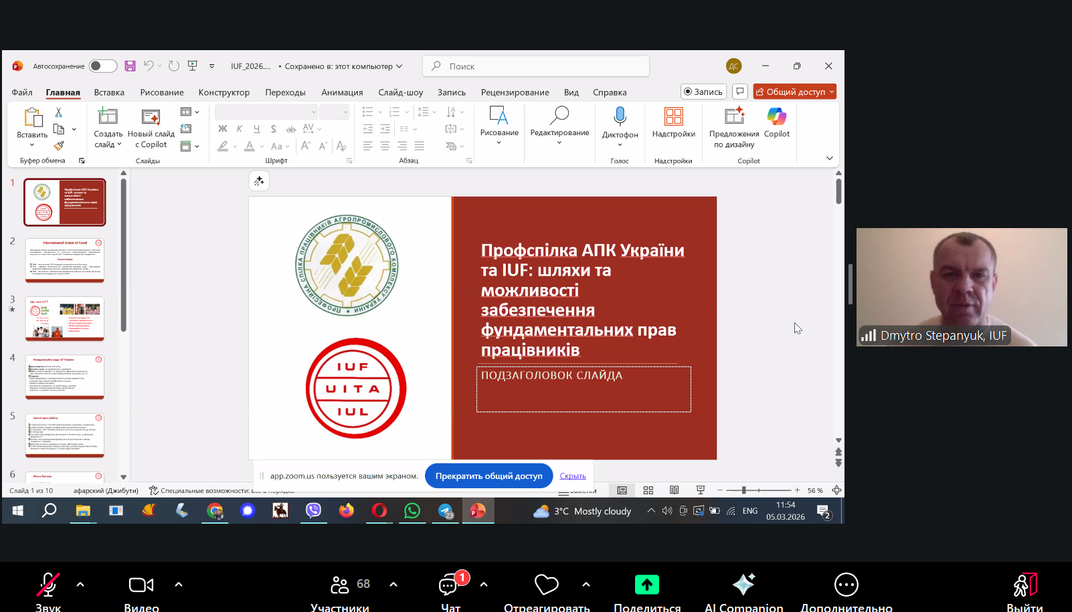Click the Save icon in title bar

click(130, 66)
